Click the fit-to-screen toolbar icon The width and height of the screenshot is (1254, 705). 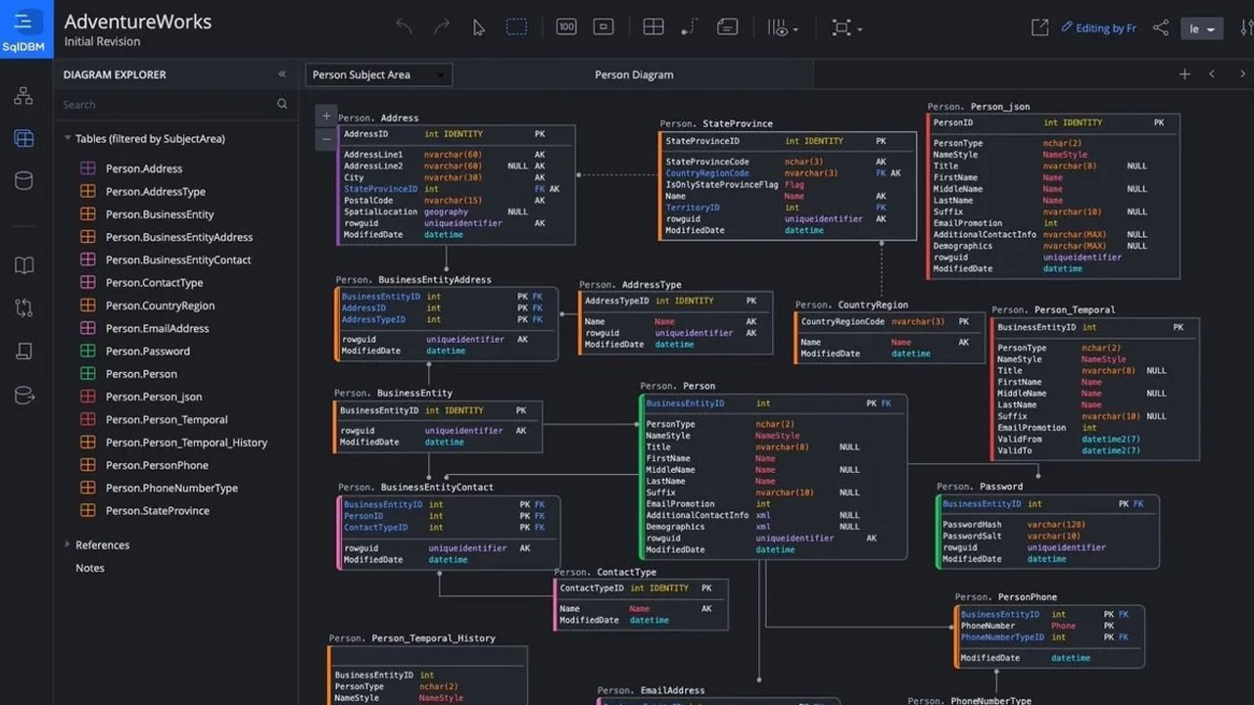(x=603, y=27)
